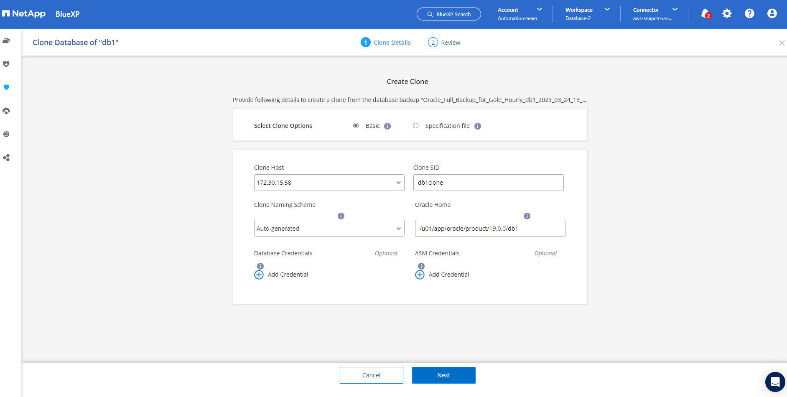Click info icon beside Specification file

click(478, 126)
